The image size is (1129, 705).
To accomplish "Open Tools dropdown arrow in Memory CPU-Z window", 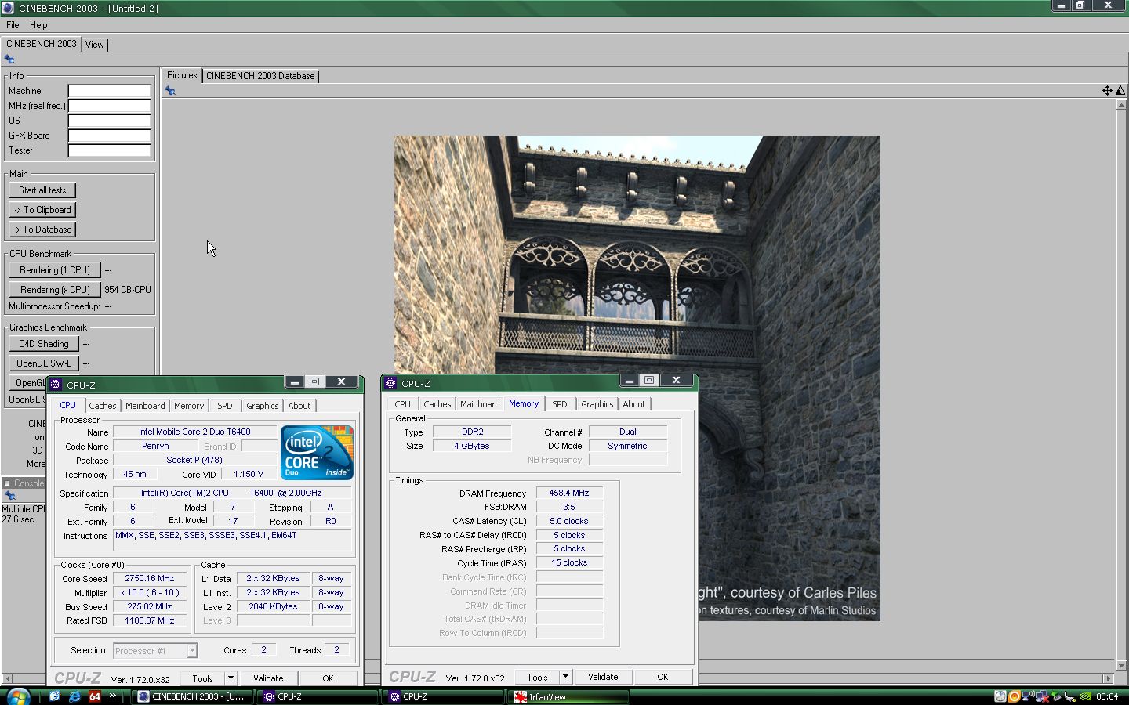I will [565, 677].
